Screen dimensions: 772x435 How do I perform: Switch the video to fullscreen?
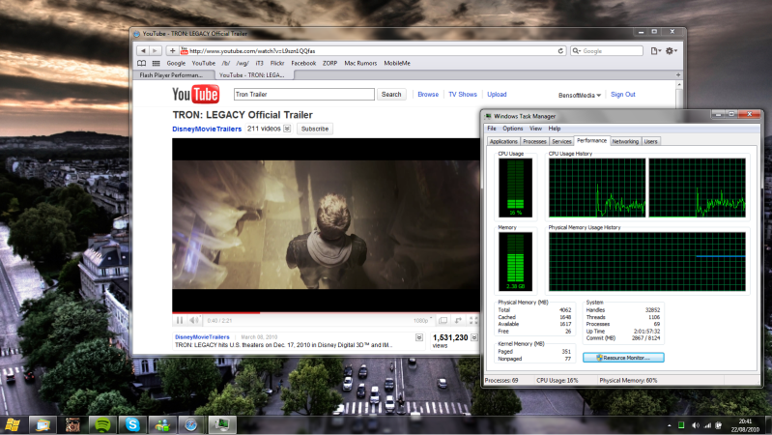pos(473,320)
